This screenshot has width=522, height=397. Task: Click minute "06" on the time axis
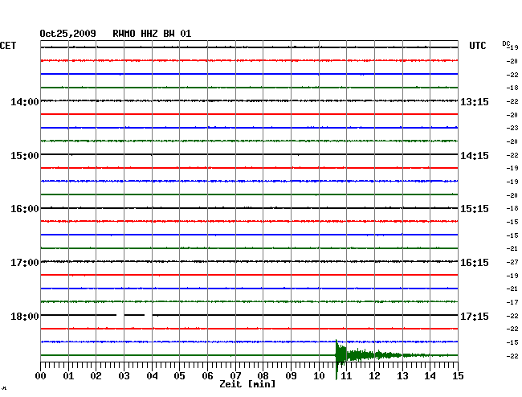pyautogui.click(x=207, y=376)
